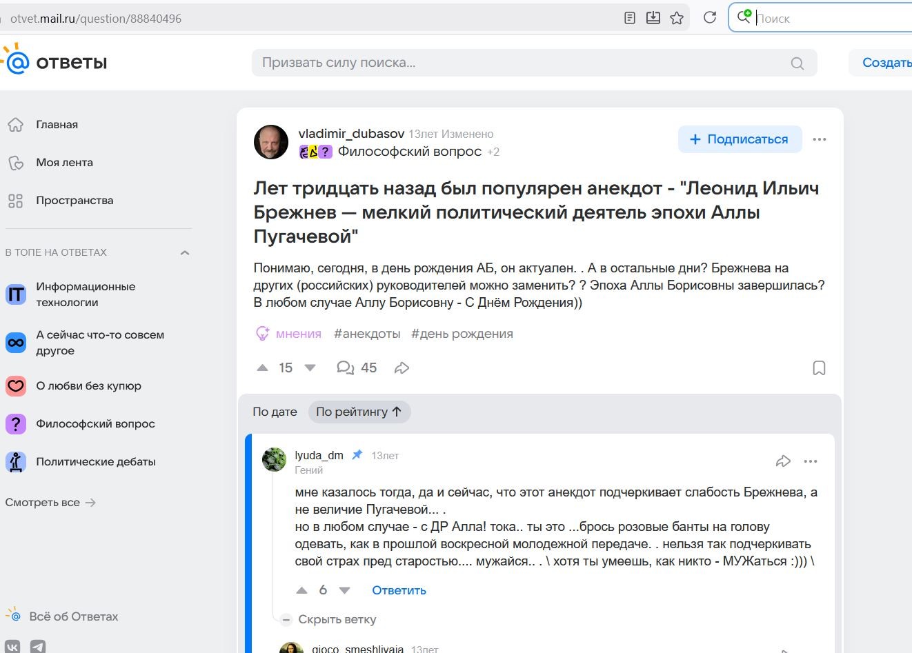Sort answers По рейтингу

click(359, 412)
